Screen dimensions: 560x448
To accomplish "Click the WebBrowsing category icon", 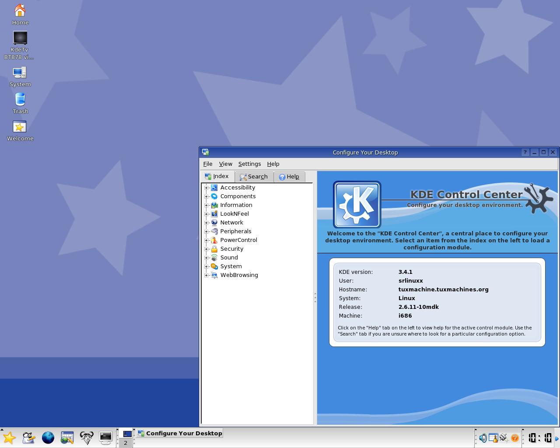I will (214, 275).
